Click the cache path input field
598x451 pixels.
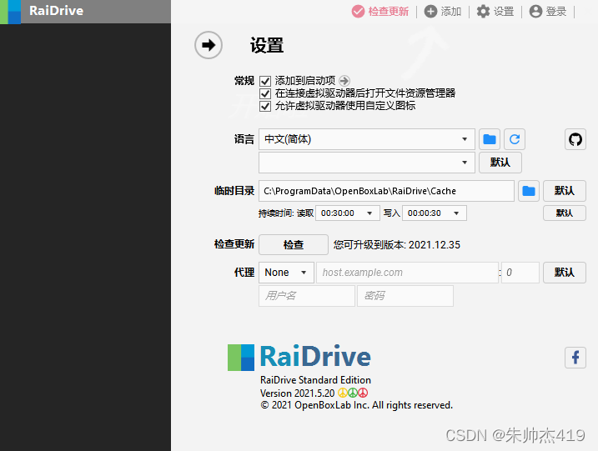click(x=386, y=191)
